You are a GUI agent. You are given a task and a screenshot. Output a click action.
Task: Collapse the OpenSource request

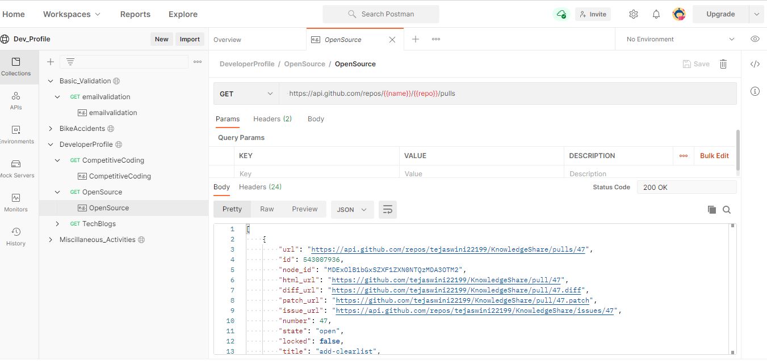[x=57, y=192]
